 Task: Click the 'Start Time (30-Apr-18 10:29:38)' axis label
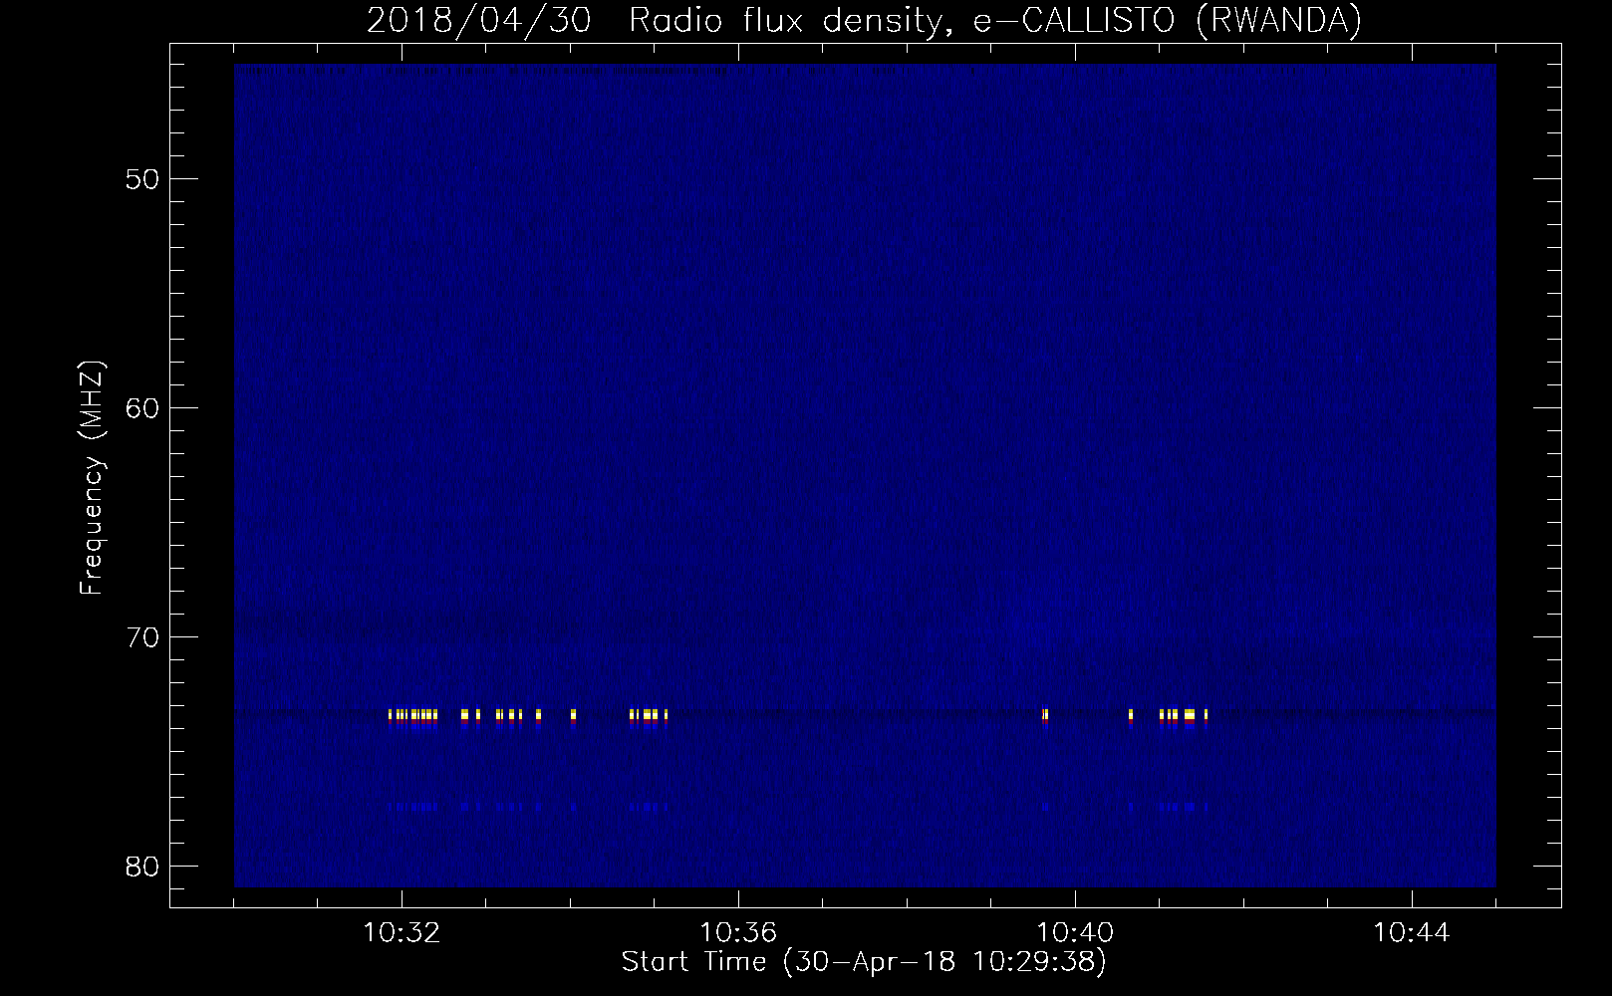pos(864,962)
